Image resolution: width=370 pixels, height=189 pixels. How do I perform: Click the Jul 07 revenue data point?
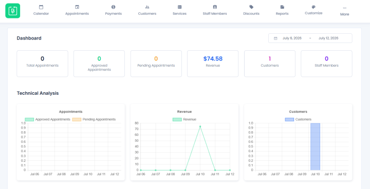(156, 170)
